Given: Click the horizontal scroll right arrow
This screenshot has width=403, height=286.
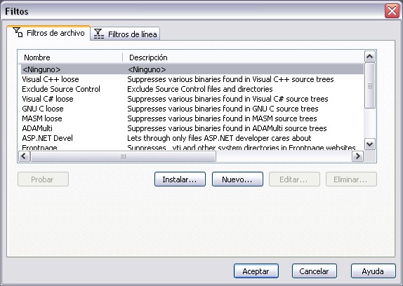Looking at the screenshot, I should [357, 156].
